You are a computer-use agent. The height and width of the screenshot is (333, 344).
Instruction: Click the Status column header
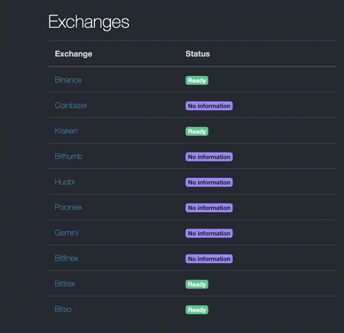197,54
